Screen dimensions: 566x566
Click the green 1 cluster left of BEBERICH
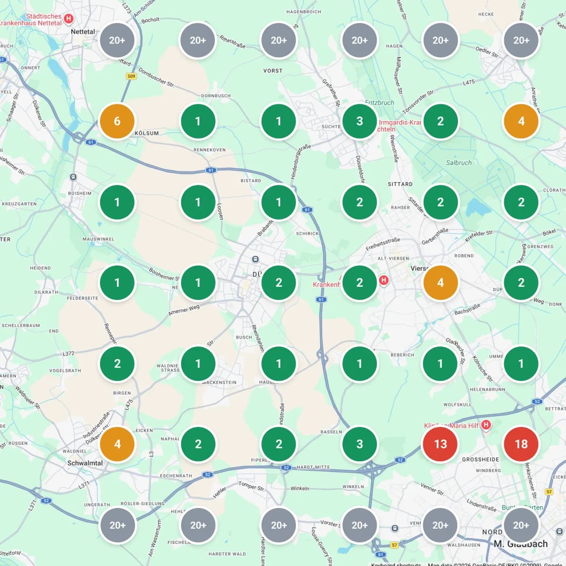point(359,363)
